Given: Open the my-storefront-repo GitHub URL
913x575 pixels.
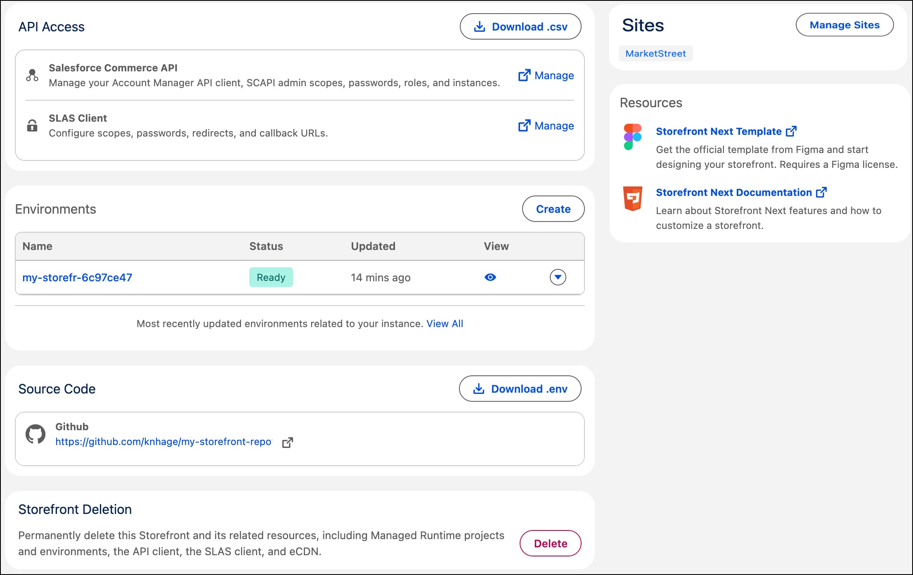Looking at the screenshot, I should point(163,442).
